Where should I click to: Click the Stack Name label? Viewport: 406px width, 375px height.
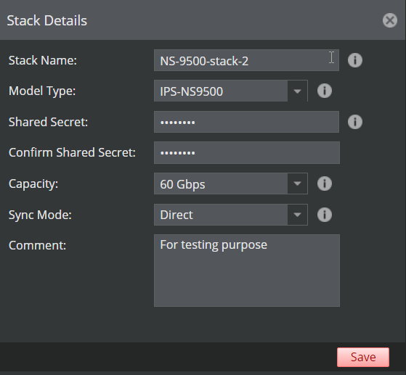pos(43,60)
